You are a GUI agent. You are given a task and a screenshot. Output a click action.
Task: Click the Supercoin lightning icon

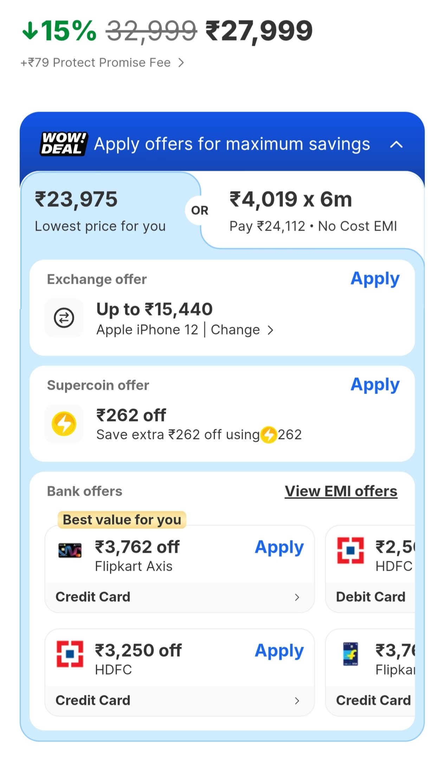pyautogui.click(x=64, y=424)
